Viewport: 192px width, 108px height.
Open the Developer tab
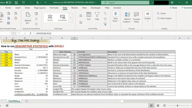(x=96, y=8)
